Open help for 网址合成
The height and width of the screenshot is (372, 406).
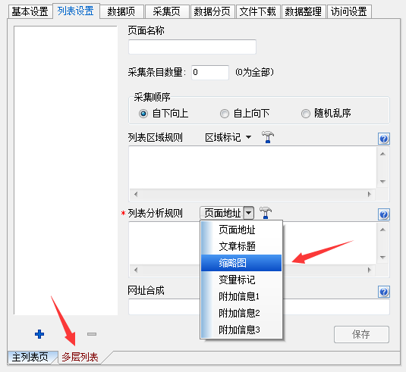click(384, 292)
